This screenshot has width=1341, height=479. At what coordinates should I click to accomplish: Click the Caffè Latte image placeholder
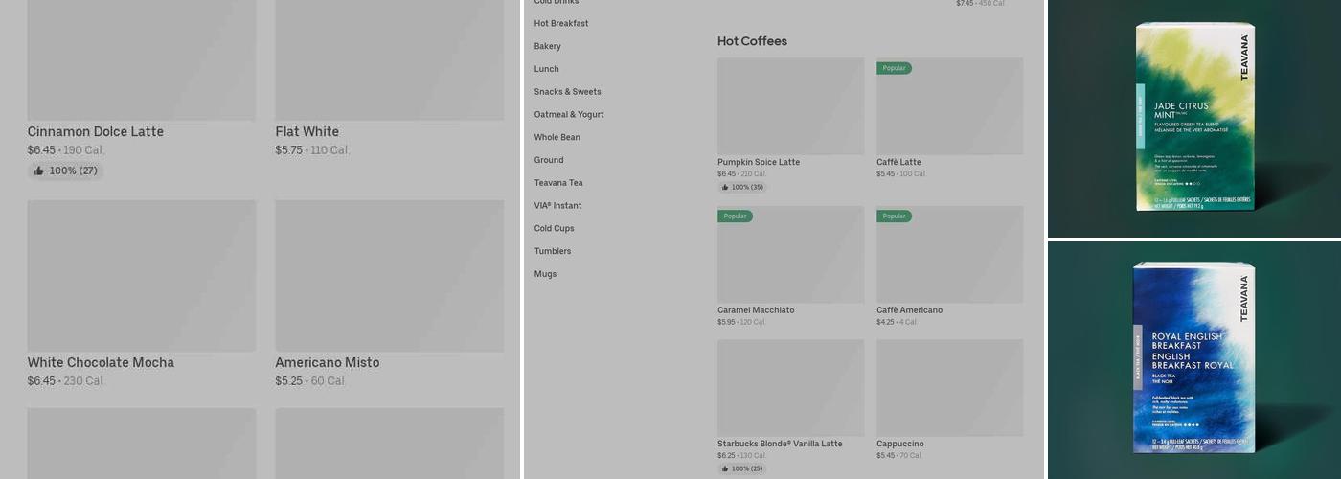(949, 106)
